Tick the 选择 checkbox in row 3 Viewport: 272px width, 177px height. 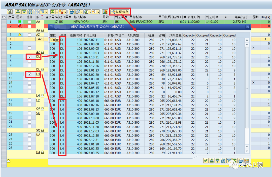point(30,35)
